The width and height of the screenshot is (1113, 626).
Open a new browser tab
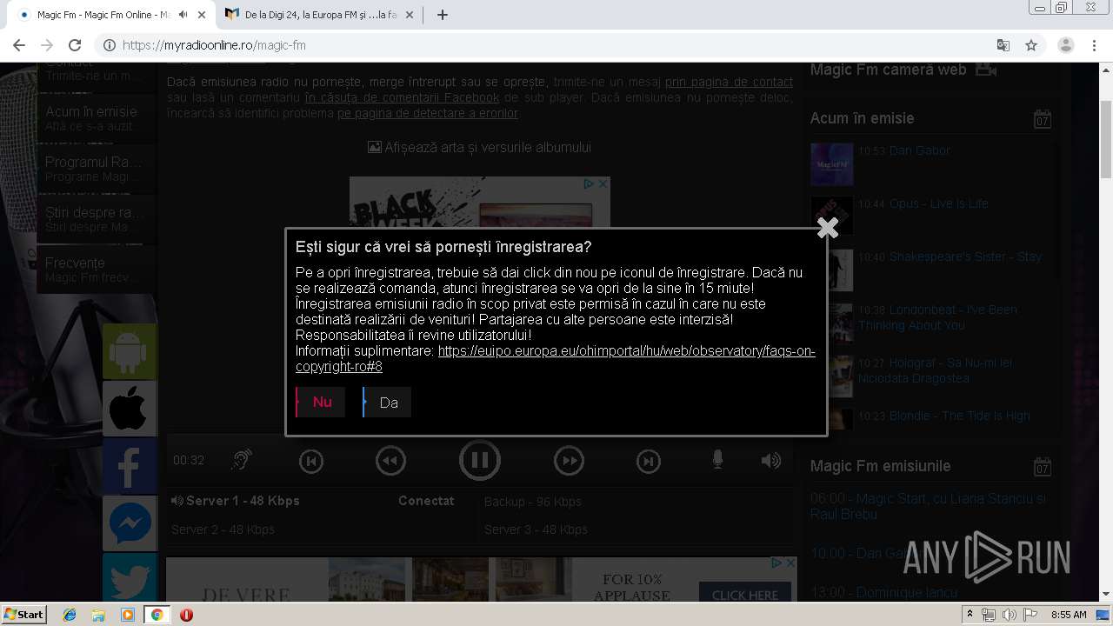pos(442,15)
